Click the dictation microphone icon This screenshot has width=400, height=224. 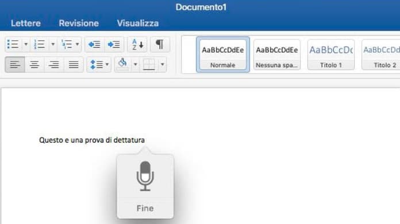[145, 176]
